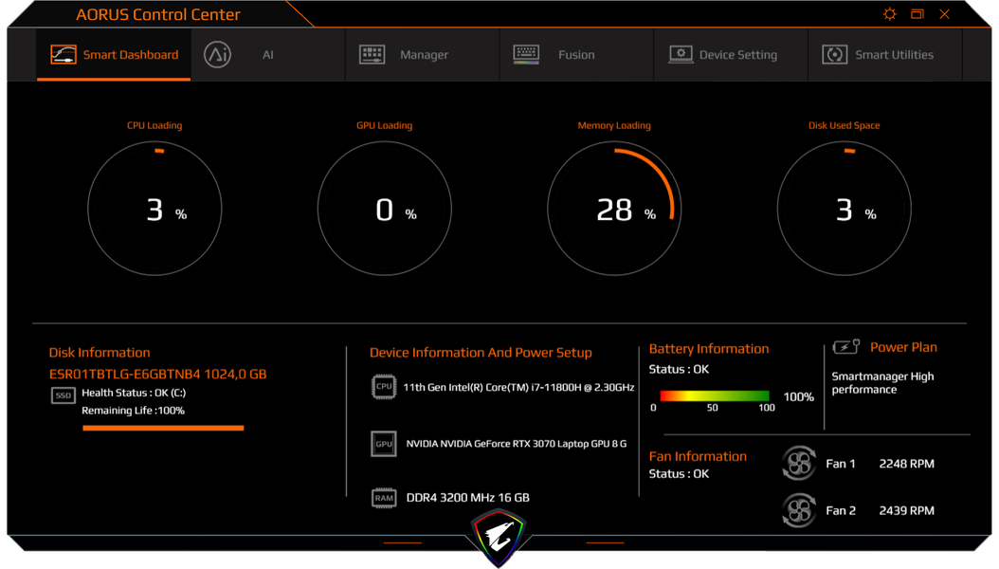Click the Intel Core i7-11800H text
999x569 pixels.
pyautogui.click(x=518, y=388)
